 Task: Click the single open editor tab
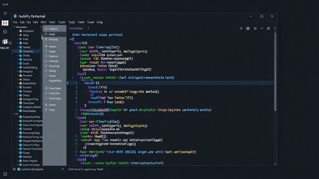[76, 28]
